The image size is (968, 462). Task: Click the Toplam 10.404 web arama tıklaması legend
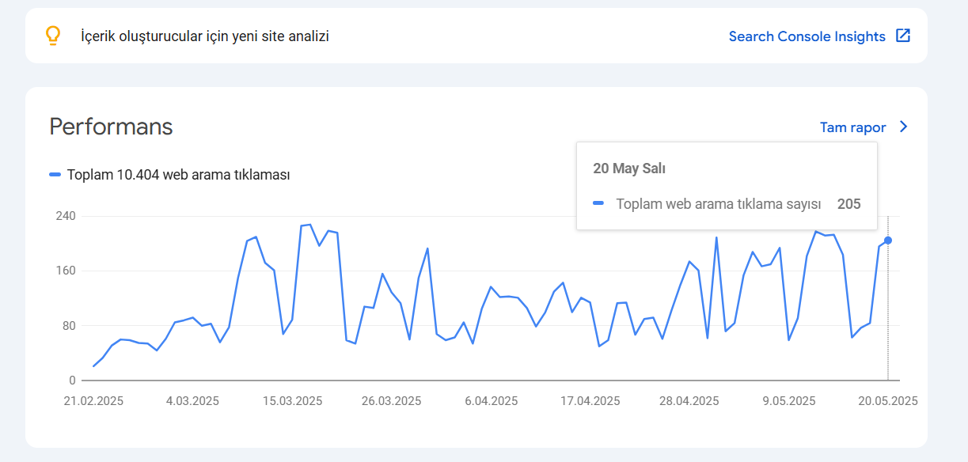coord(178,175)
